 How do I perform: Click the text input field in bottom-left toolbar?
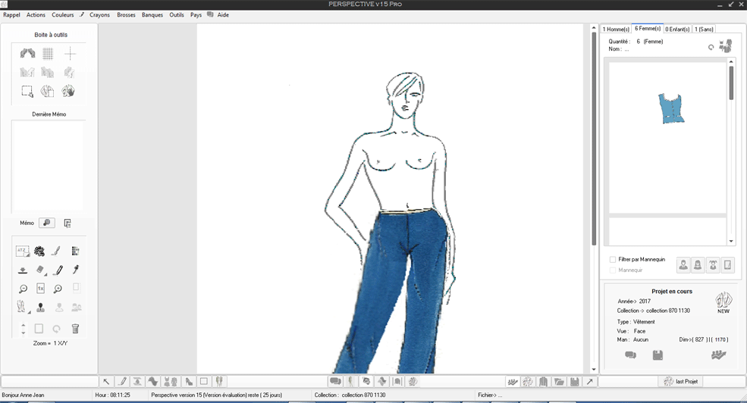50,382
